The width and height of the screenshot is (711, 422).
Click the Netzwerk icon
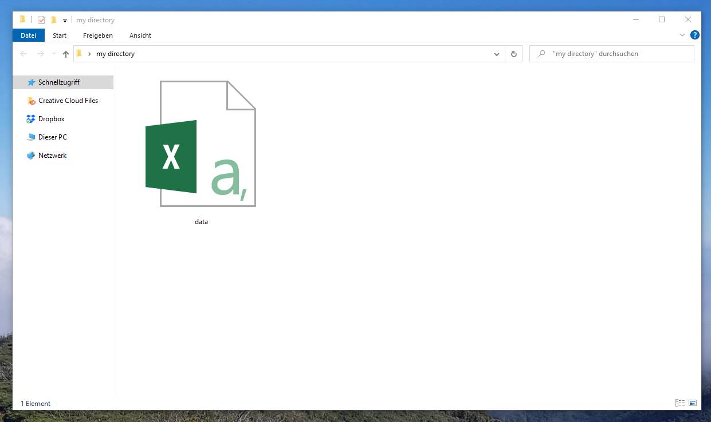point(31,156)
